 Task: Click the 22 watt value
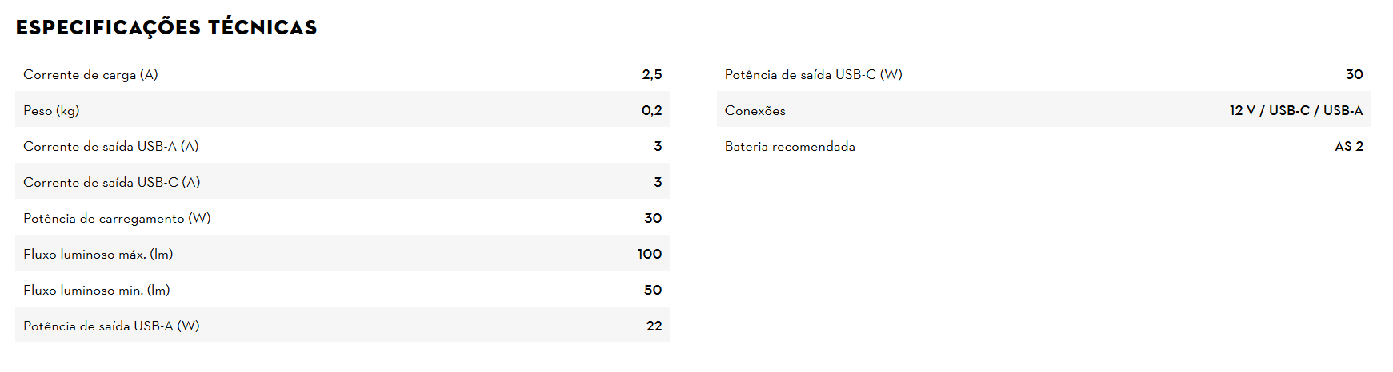click(x=654, y=326)
